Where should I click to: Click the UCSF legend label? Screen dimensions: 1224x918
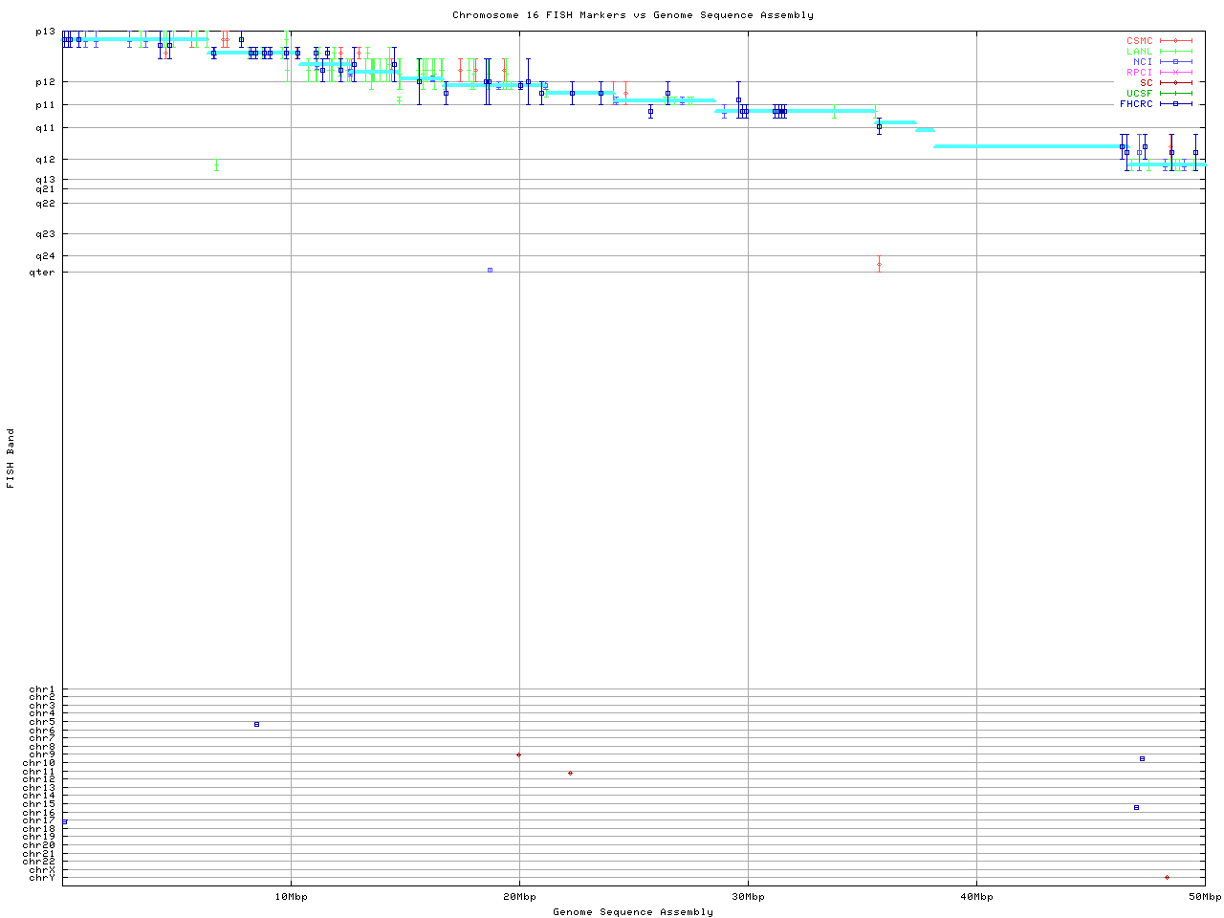tap(1139, 93)
